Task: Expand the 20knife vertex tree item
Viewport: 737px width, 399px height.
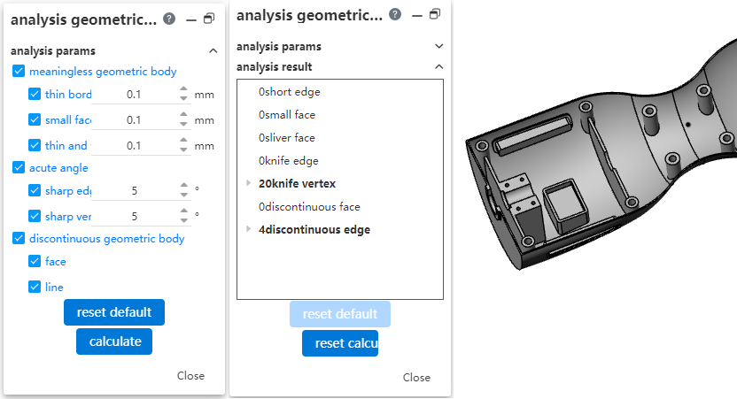Action: (248, 184)
